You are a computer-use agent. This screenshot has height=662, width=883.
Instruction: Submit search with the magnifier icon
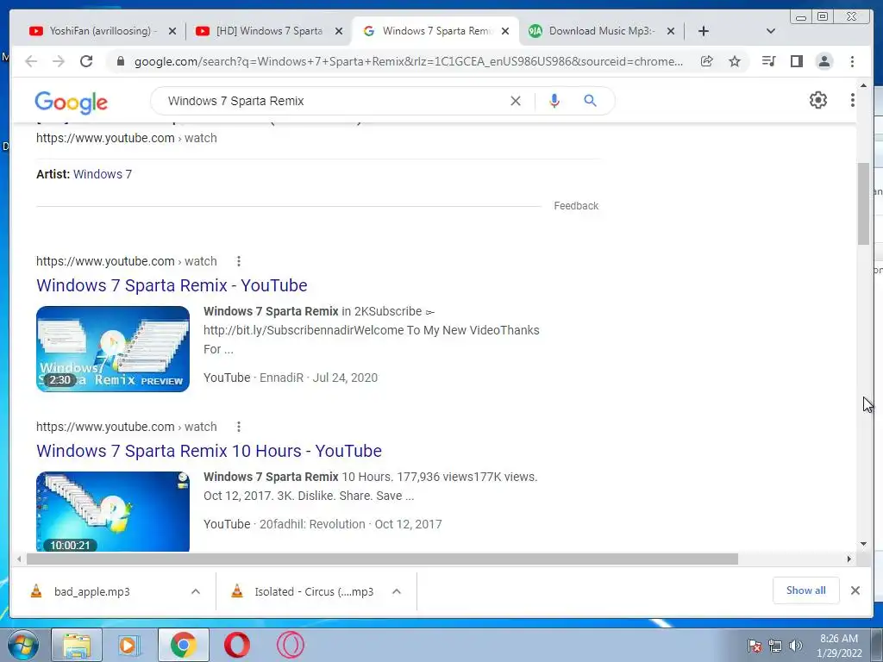click(x=590, y=101)
